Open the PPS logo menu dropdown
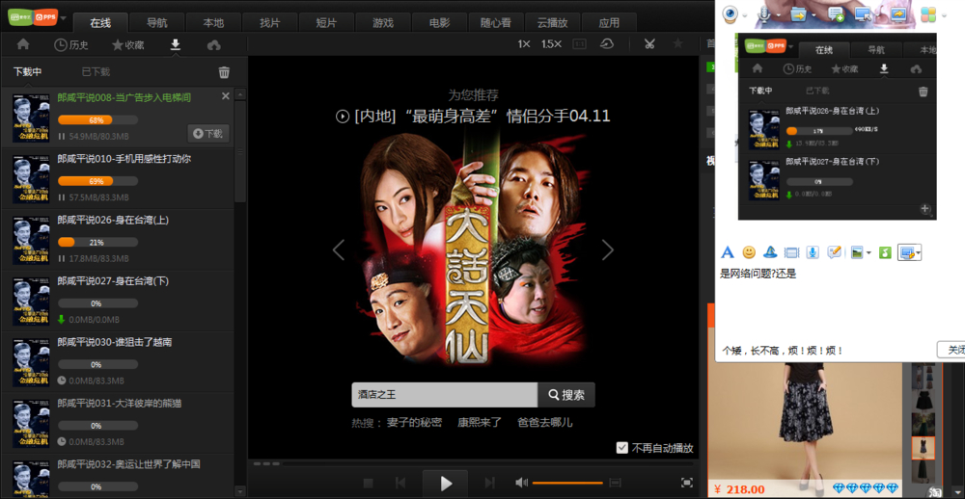 (x=64, y=16)
